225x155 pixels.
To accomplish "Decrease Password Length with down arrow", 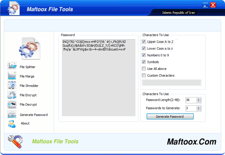I will pos(199,101).
